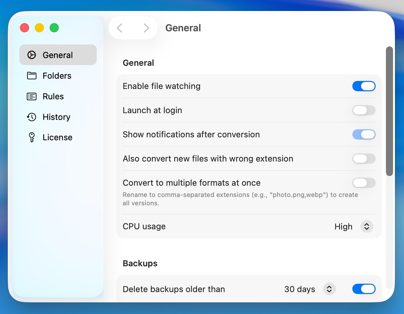Click the green zoom window button
This screenshot has height=314, width=404.
click(x=54, y=28)
